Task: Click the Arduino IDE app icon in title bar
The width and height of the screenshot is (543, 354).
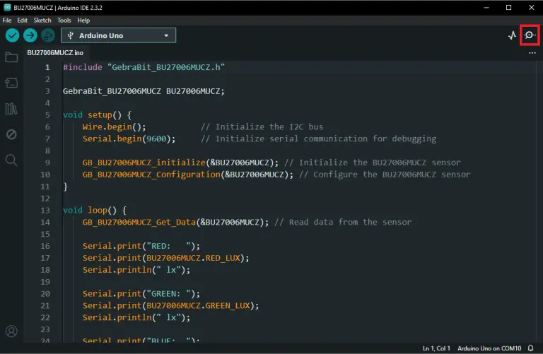Action: (7, 7)
